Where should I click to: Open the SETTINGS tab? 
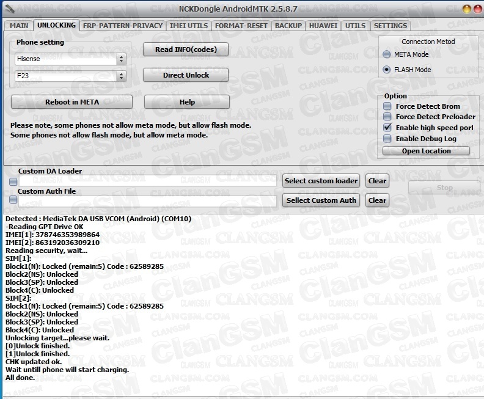(x=390, y=26)
